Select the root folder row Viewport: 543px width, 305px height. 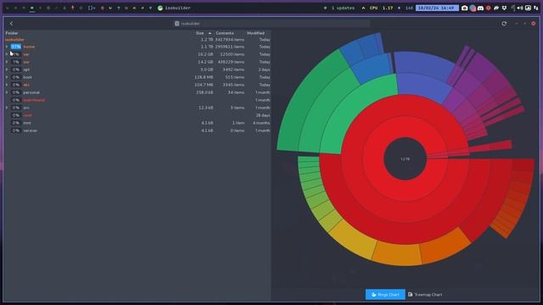137,115
